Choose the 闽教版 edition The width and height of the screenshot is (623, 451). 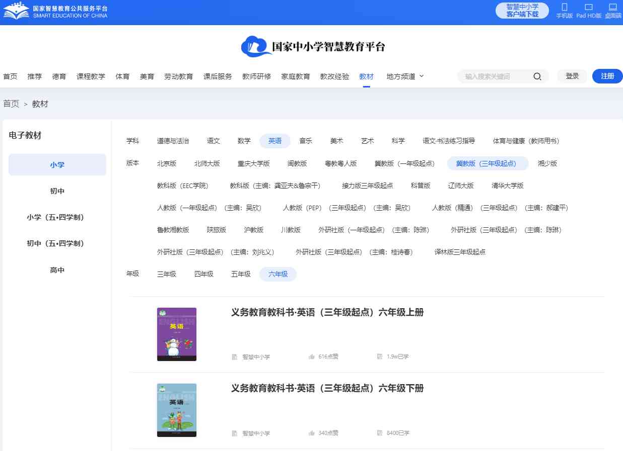[x=297, y=163]
